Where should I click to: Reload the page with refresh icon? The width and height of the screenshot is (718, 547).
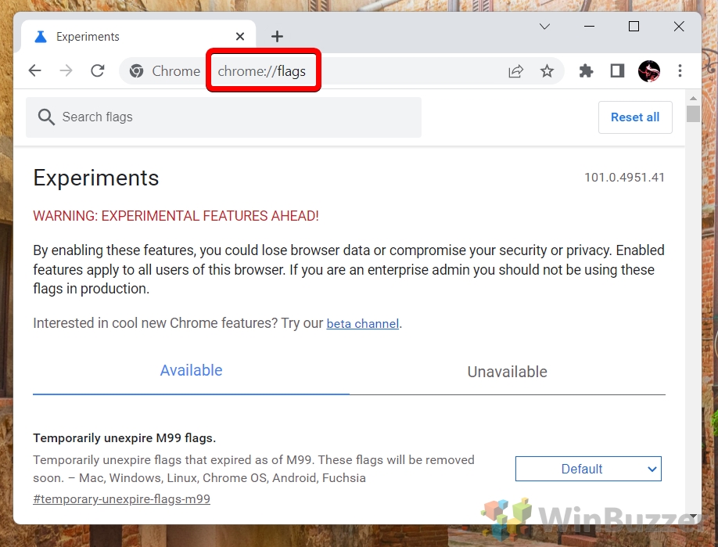98,70
